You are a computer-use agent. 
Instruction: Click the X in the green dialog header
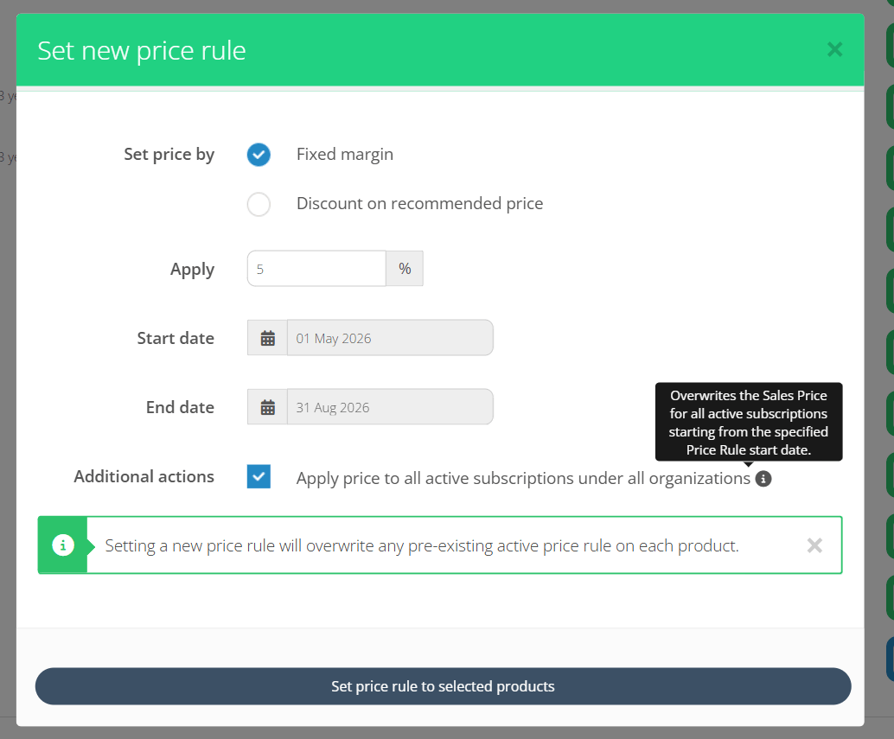click(x=834, y=49)
